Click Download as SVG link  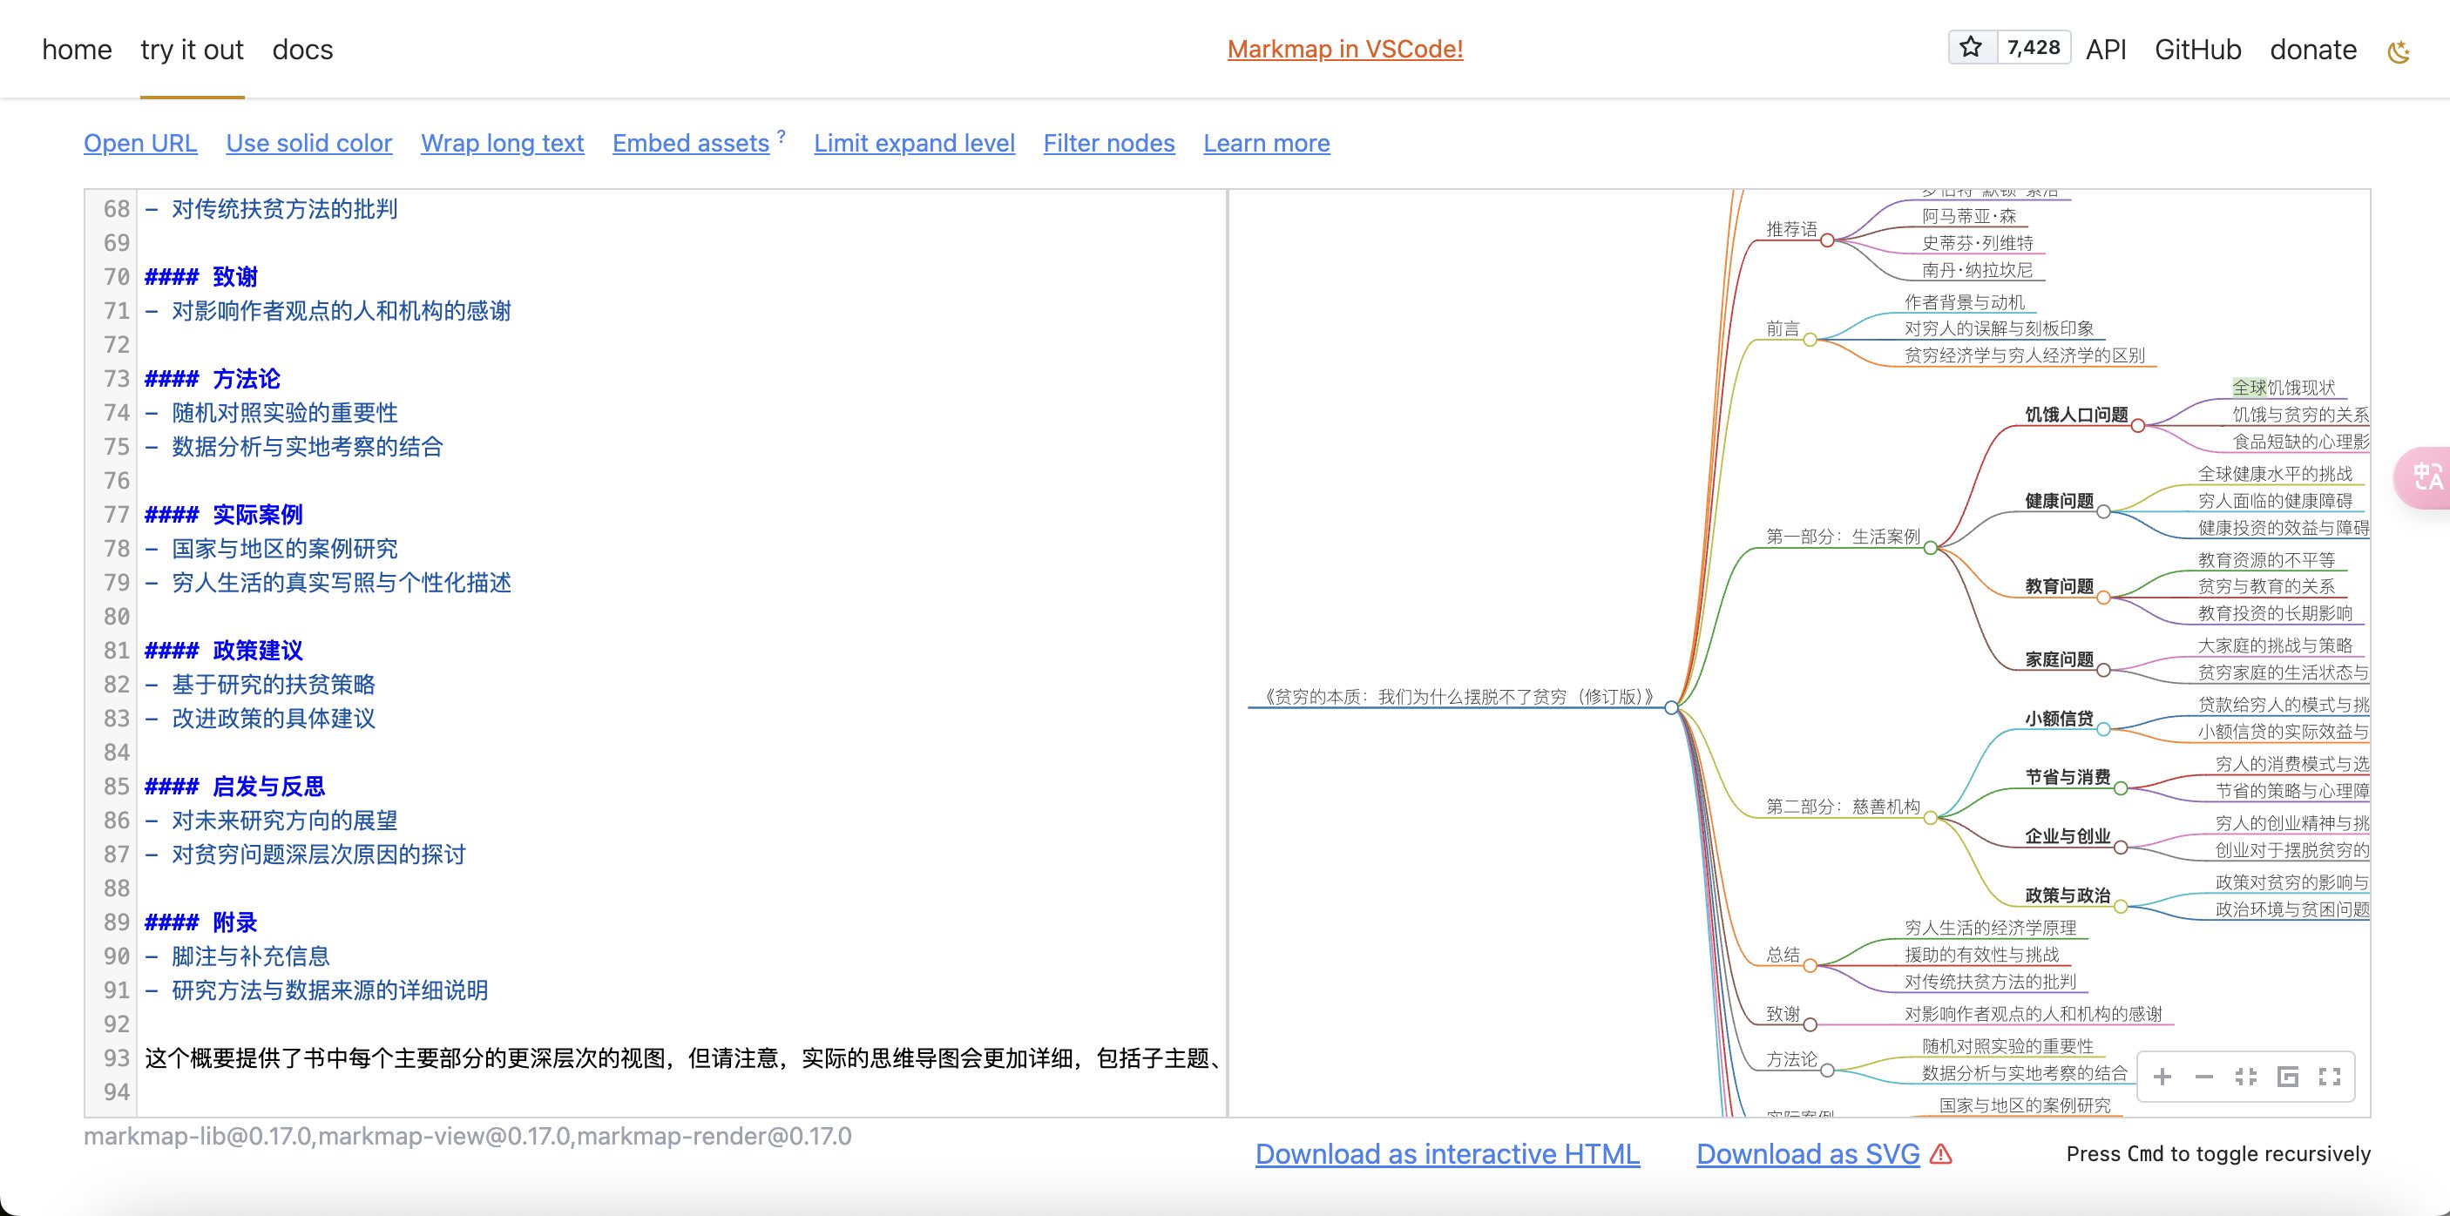[x=1807, y=1153]
